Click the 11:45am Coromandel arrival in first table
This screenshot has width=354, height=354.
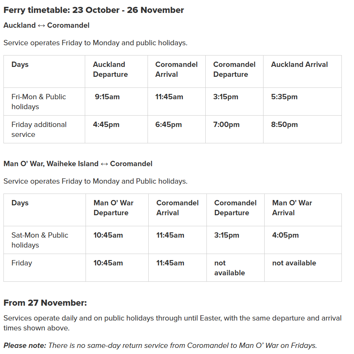169,97
